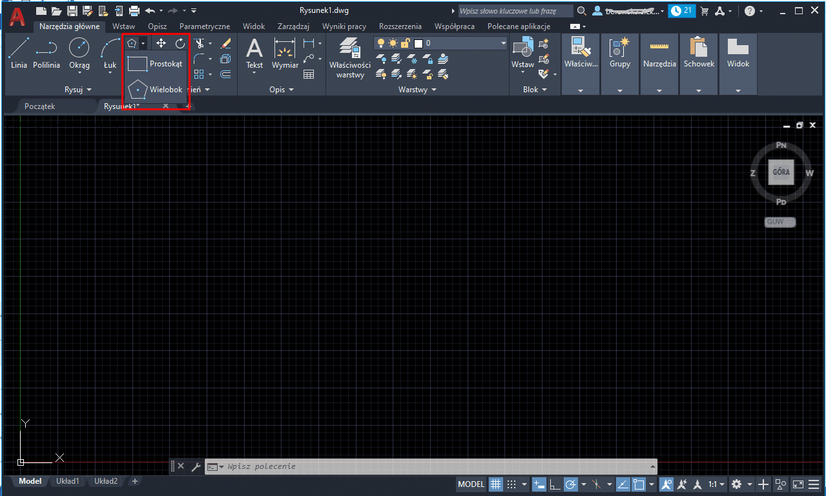Image resolution: width=826 pixels, height=496 pixels.
Task: Click the 21 days trial clock button
Action: pyautogui.click(x=682, y=11)
